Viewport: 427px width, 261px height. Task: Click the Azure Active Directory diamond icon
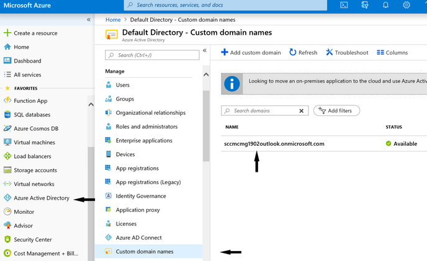(7, 198)
